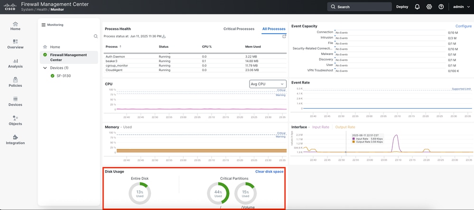
Task: Select the Auth Daemon process row
Action: point(195,56)
